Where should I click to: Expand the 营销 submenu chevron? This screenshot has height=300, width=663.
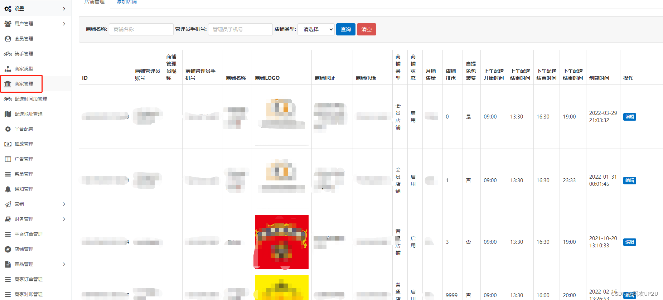(64, 204)
